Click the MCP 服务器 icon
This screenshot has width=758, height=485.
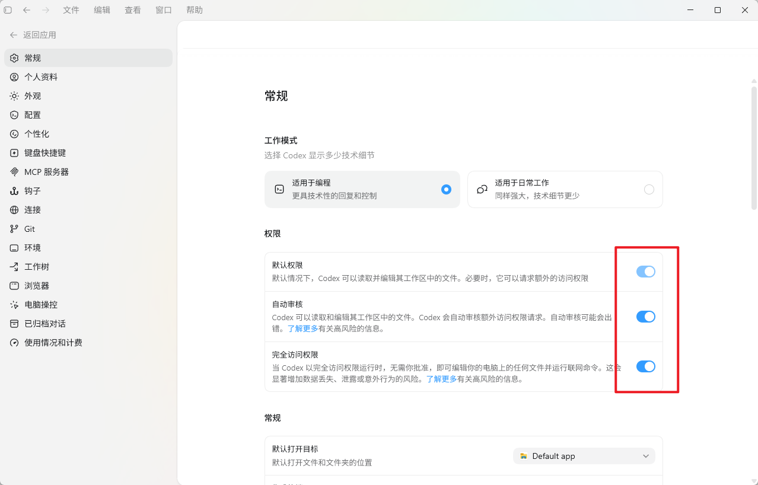14,172
